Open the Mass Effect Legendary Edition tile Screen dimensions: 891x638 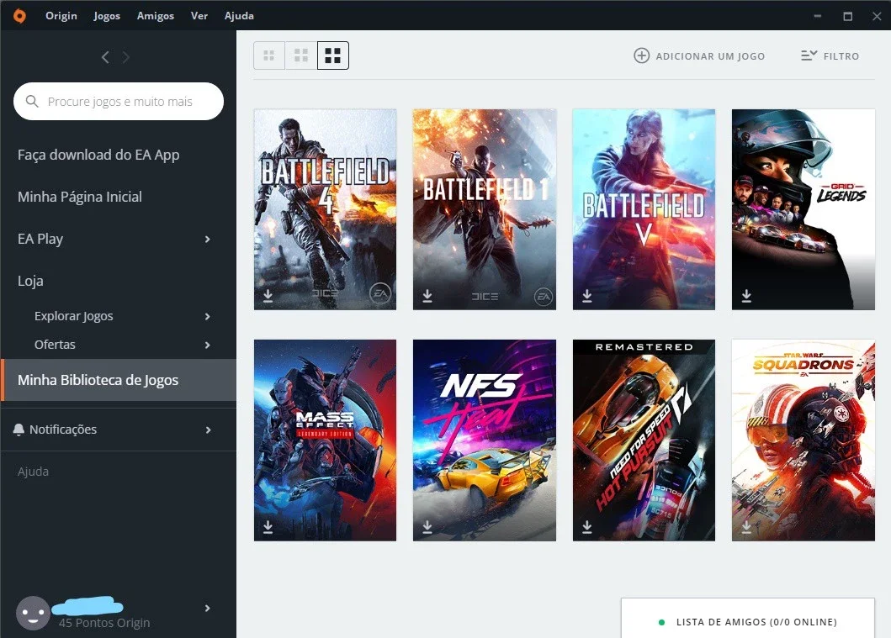coord(325,440)
